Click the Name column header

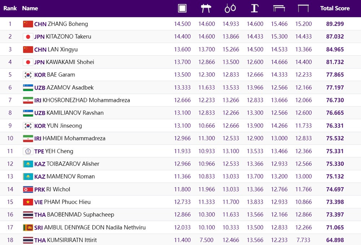click(x=30, y=8)
